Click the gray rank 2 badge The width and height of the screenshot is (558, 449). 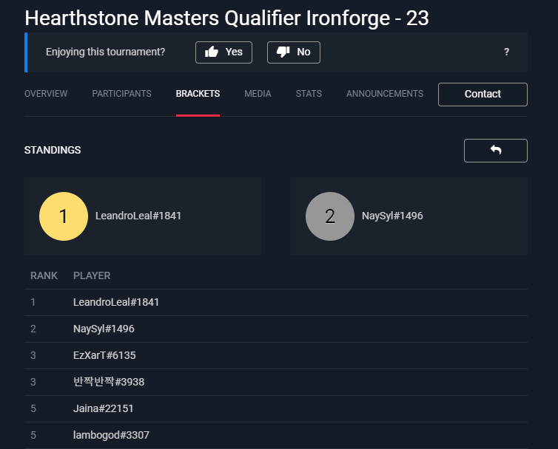pyautogui.click(x=330, y=216)
